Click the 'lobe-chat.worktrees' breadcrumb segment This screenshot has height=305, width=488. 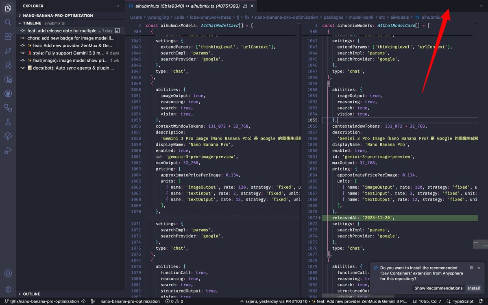pyautogui.click(x=210, y=17)
